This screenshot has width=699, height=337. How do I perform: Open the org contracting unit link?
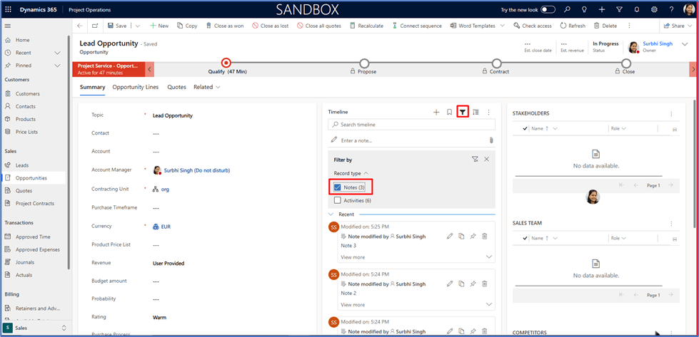pyautogui.click(x=164, y=190)
